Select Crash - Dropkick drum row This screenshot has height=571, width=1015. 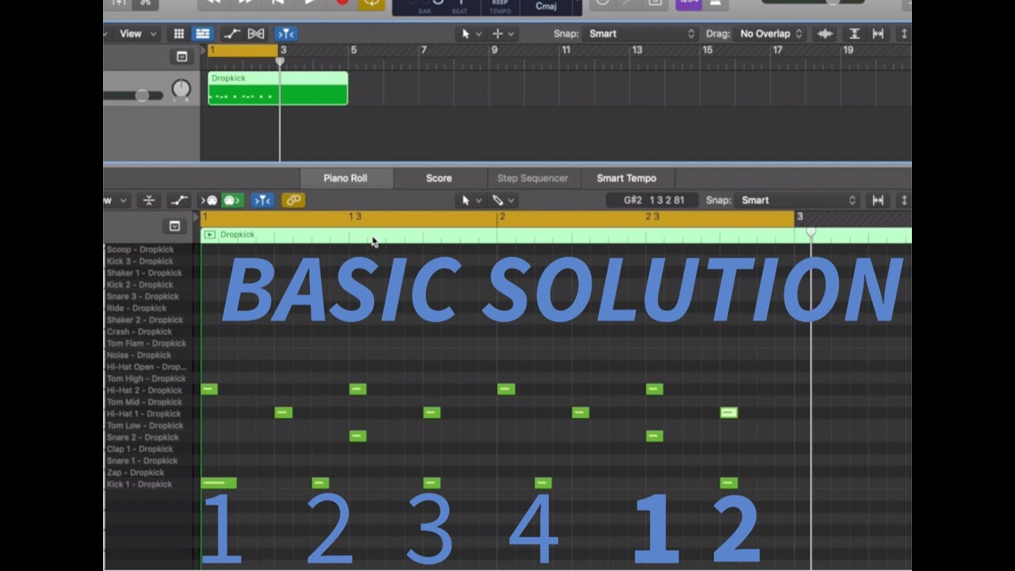click(139, 331)
